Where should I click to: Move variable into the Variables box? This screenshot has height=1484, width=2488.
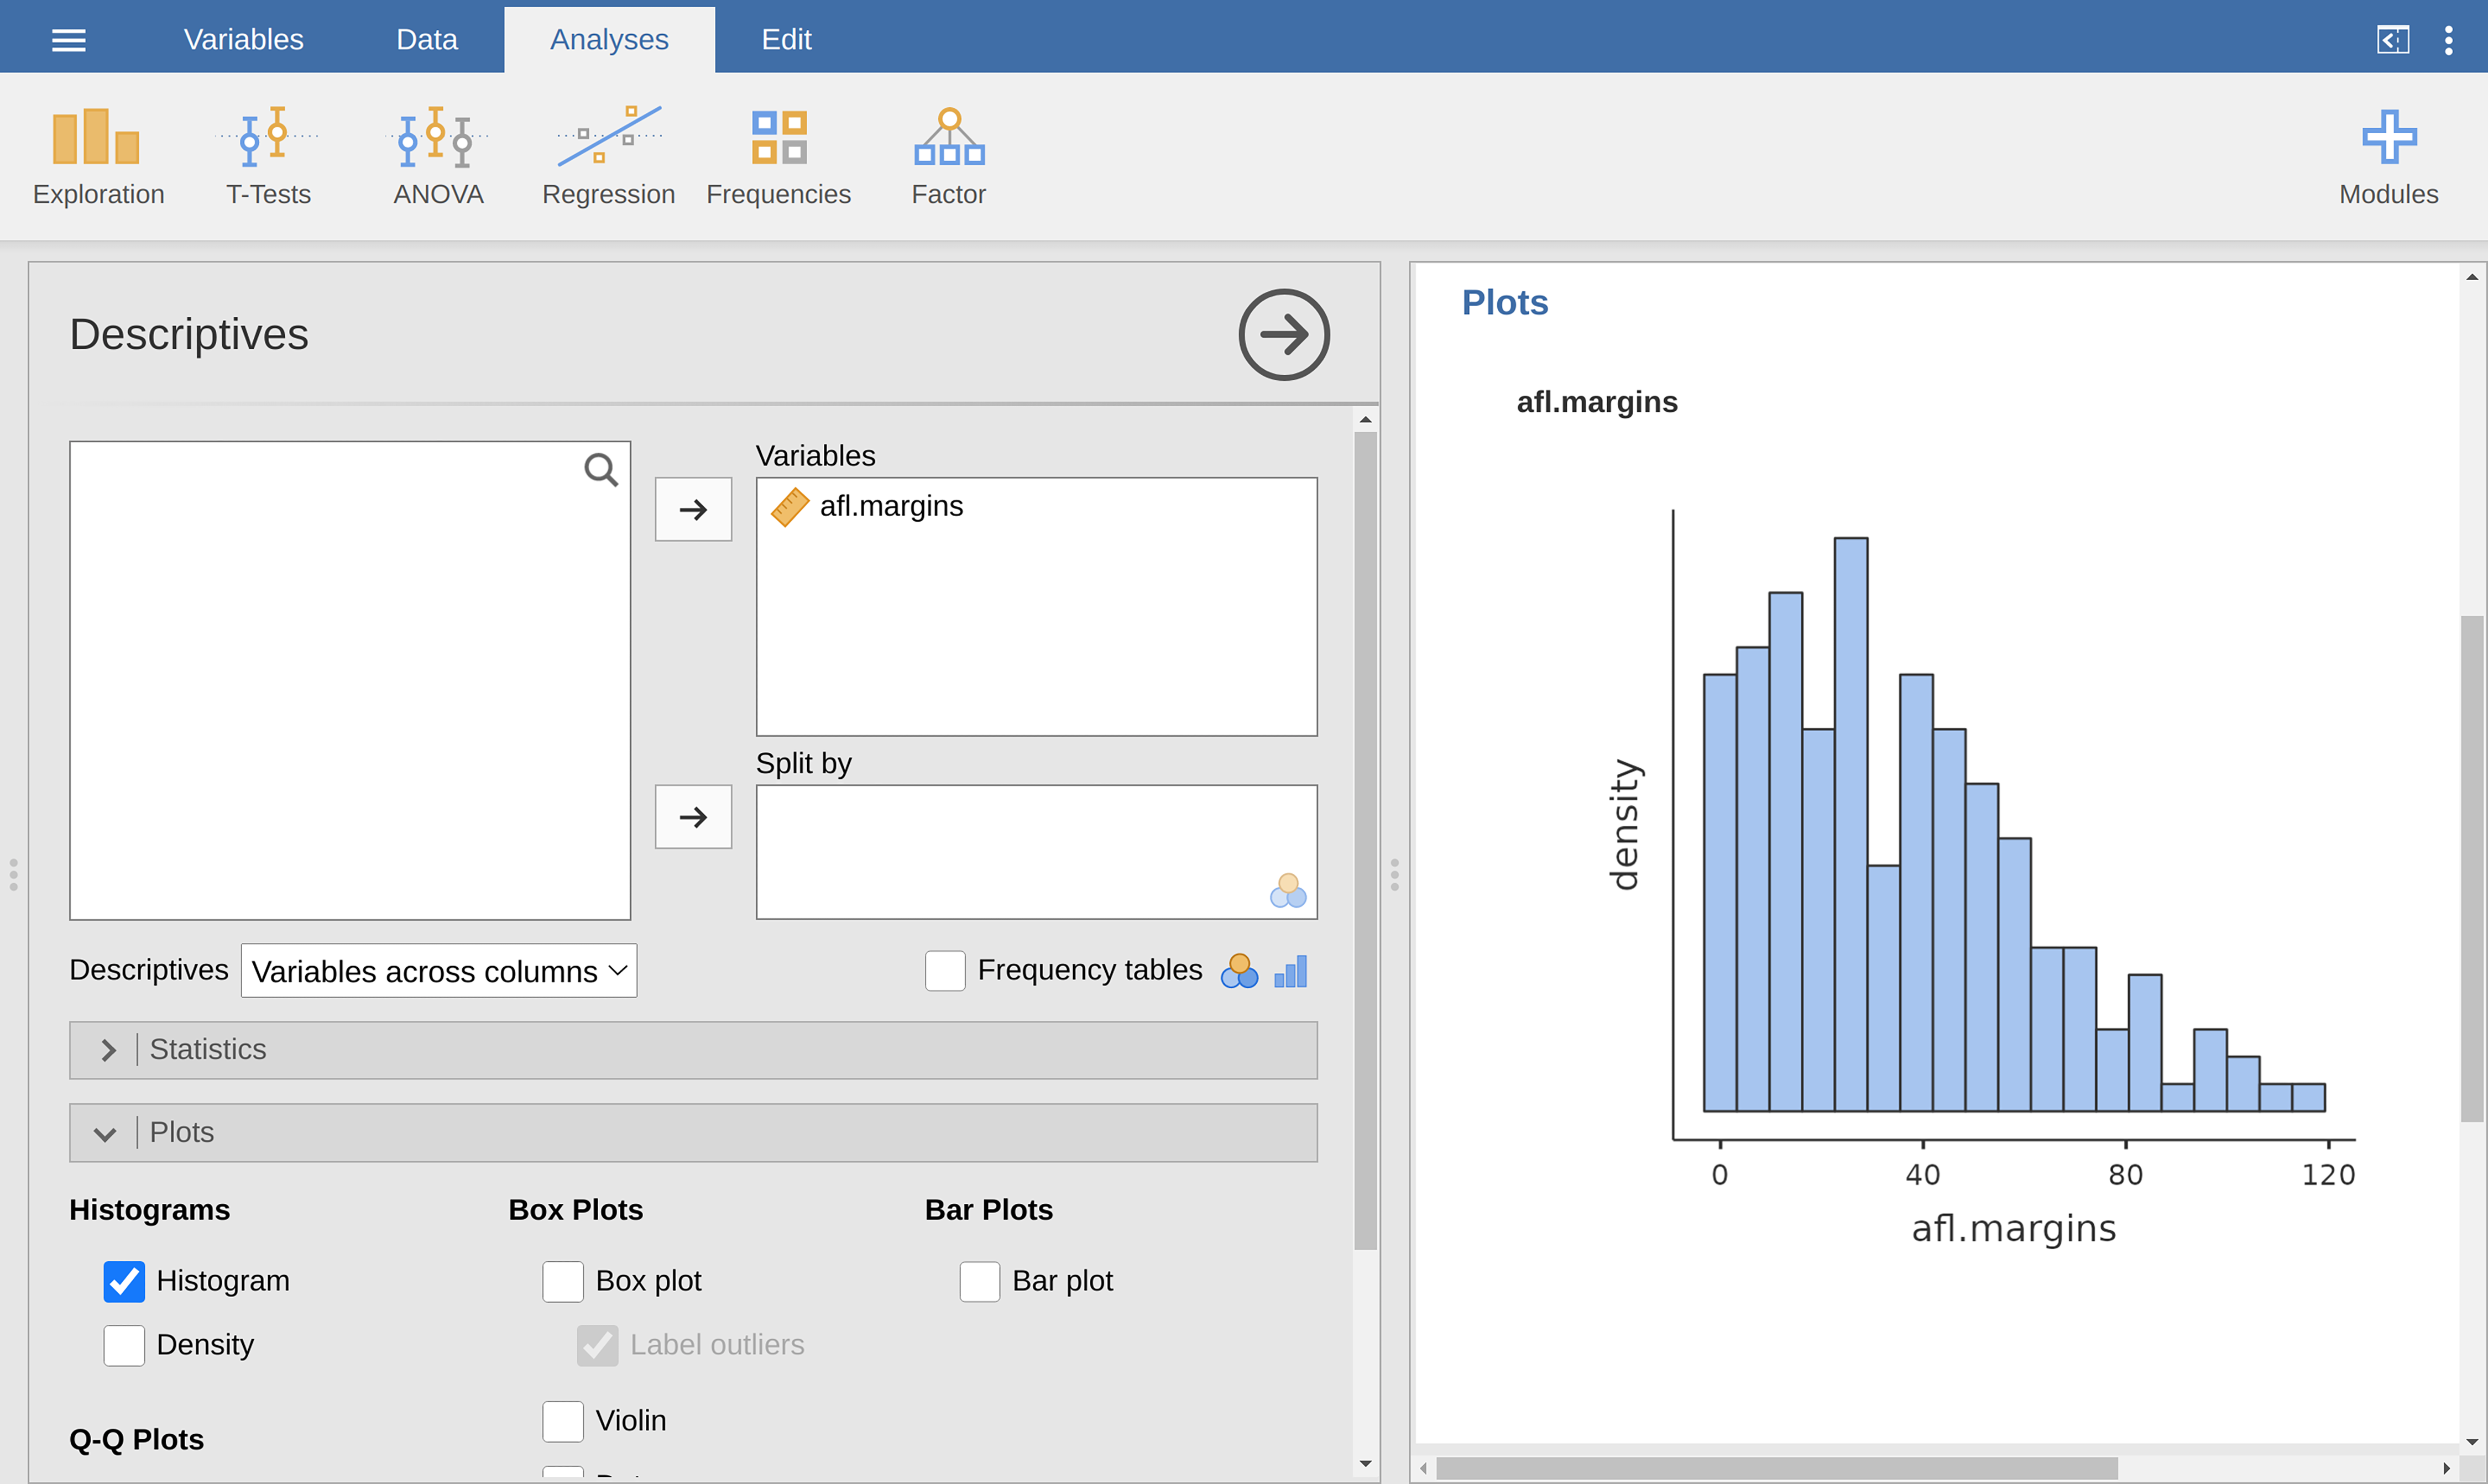coord(693,509)
